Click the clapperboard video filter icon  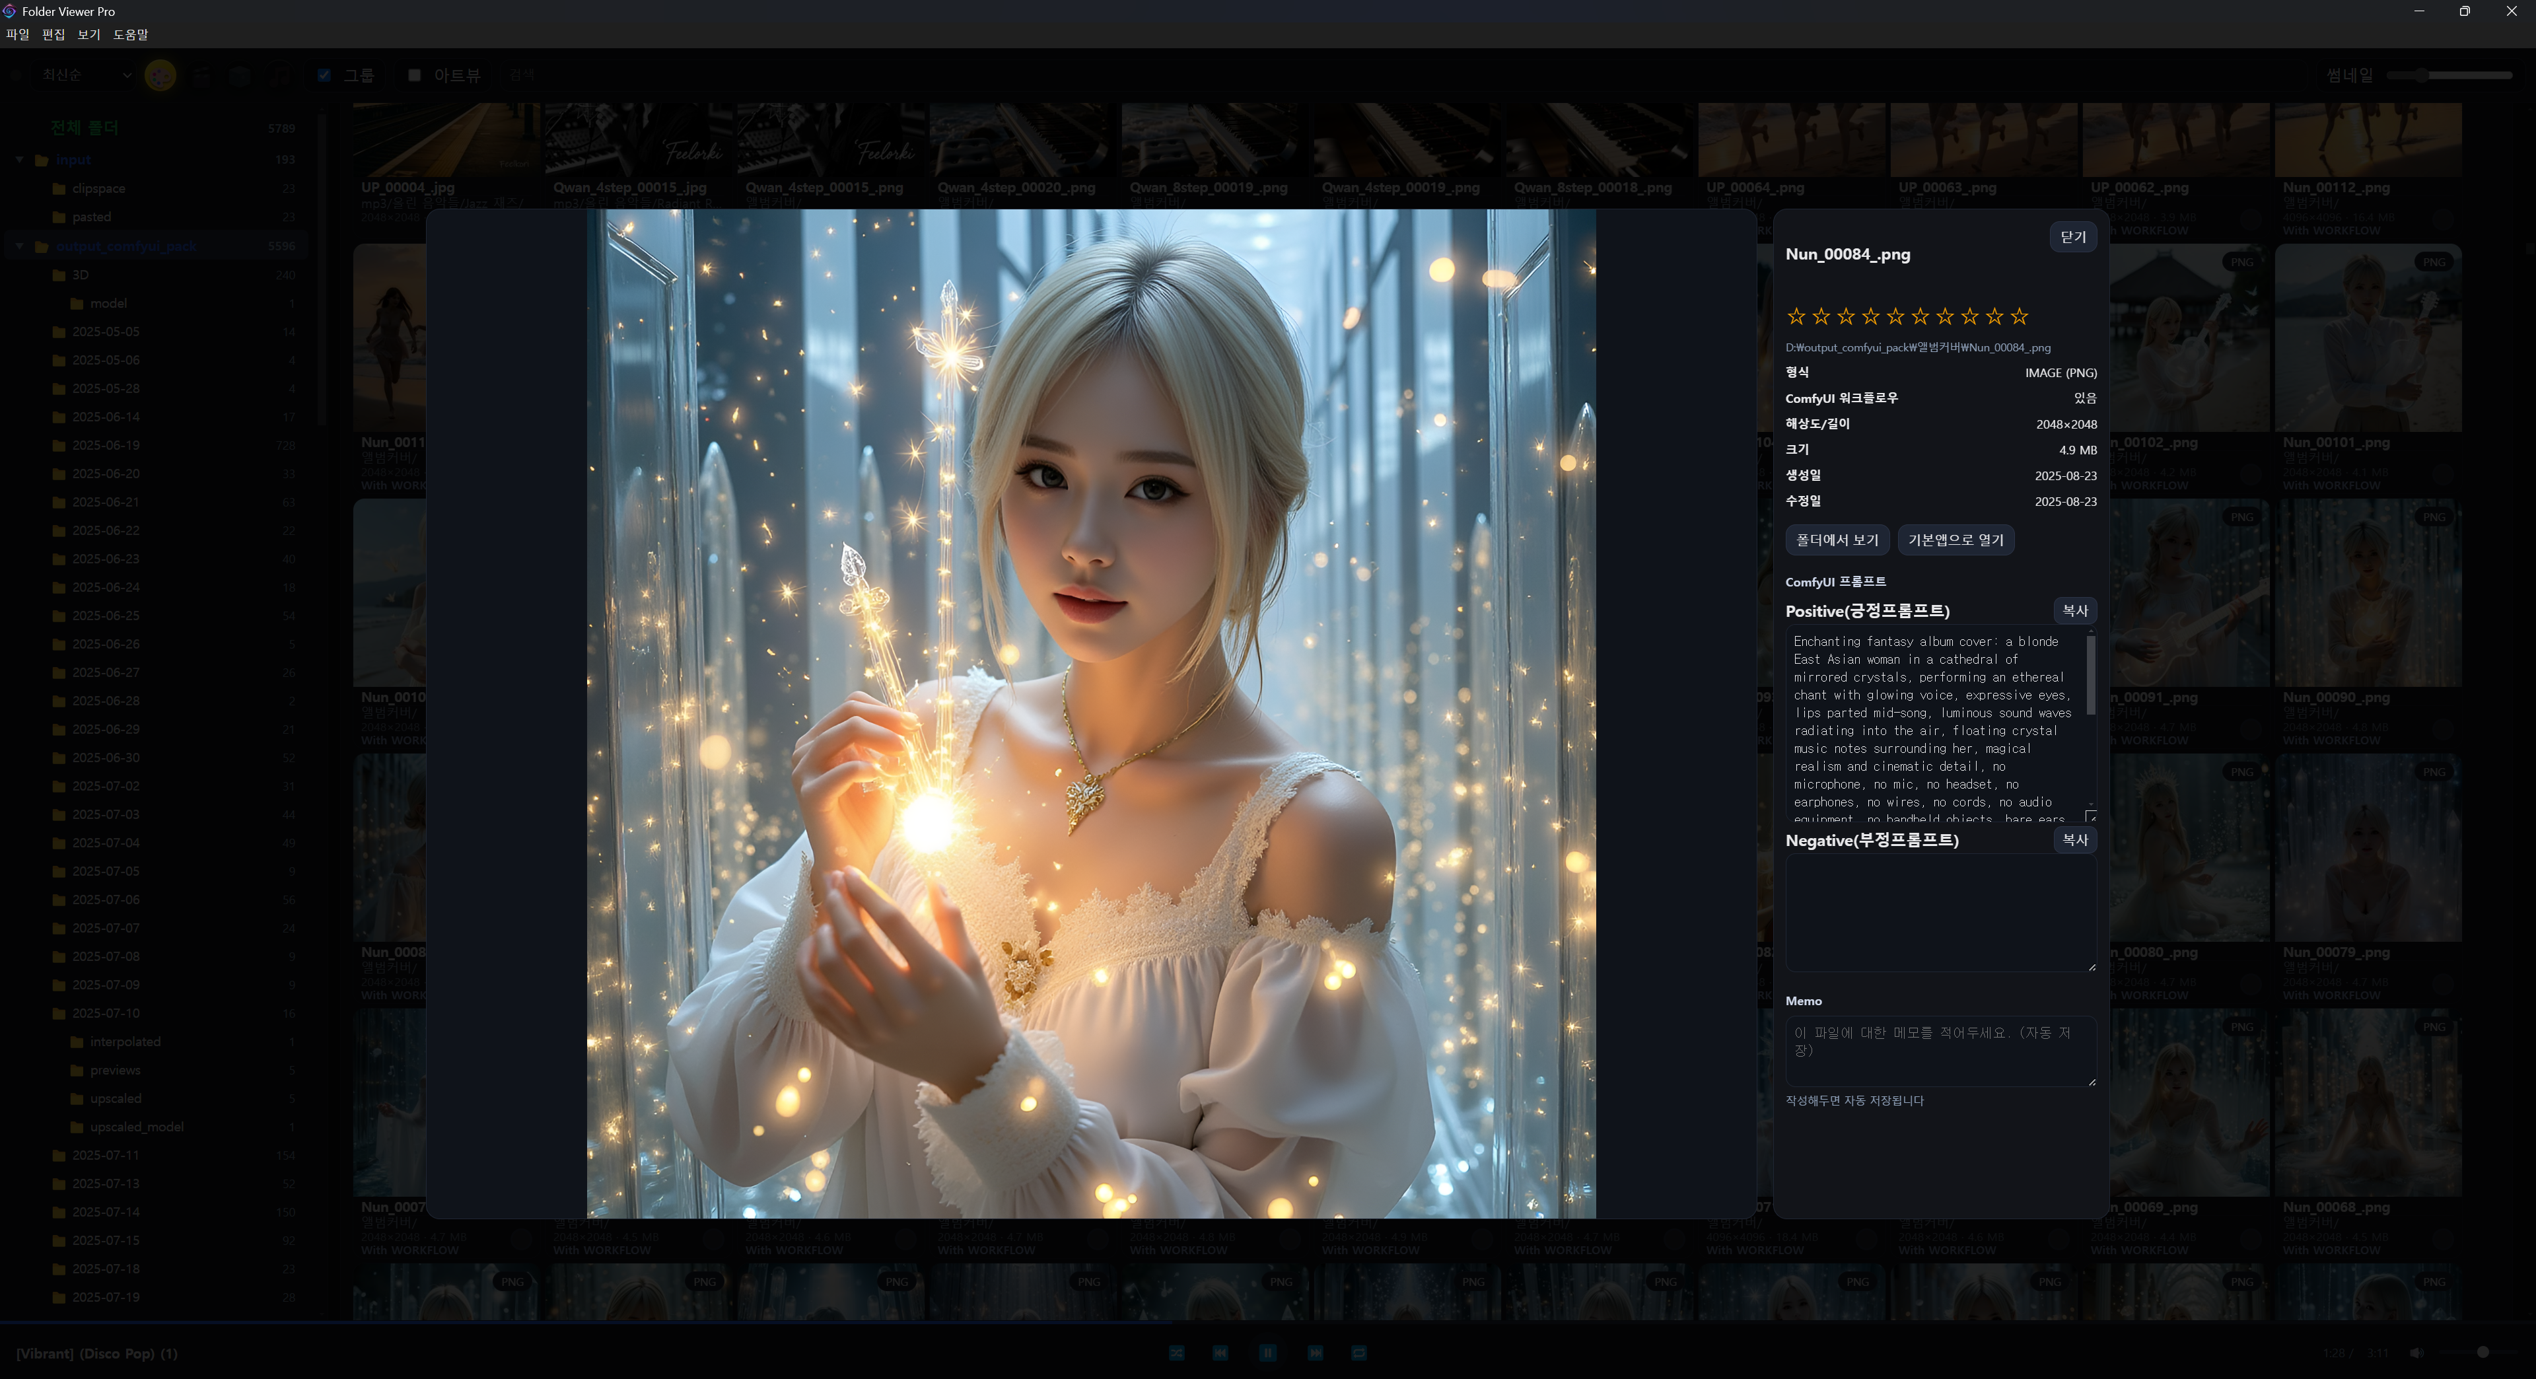tap(201, 75)
